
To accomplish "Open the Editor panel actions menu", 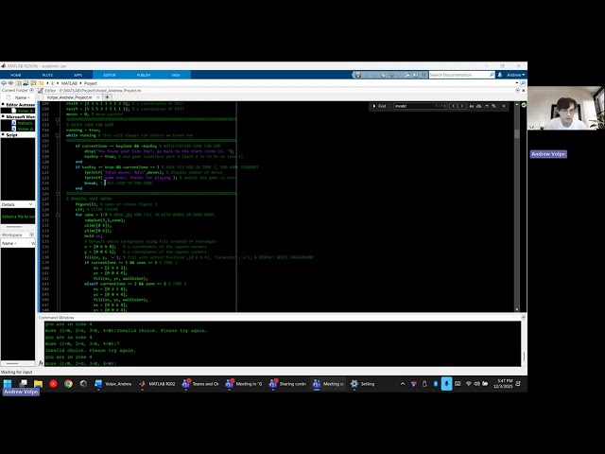I will click(517, 91).
